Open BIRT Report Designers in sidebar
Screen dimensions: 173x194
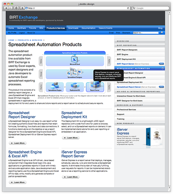coord(140,50)
